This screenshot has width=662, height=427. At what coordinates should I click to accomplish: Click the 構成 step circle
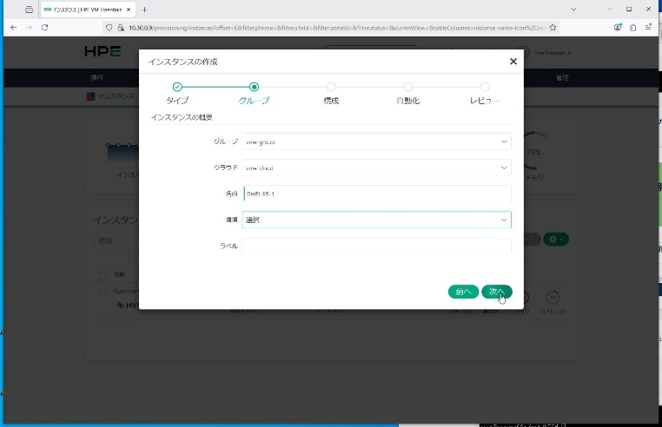coord(331,87)
